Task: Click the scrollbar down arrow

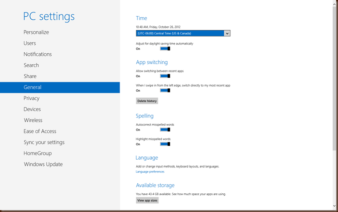Action: pos(335,206)
